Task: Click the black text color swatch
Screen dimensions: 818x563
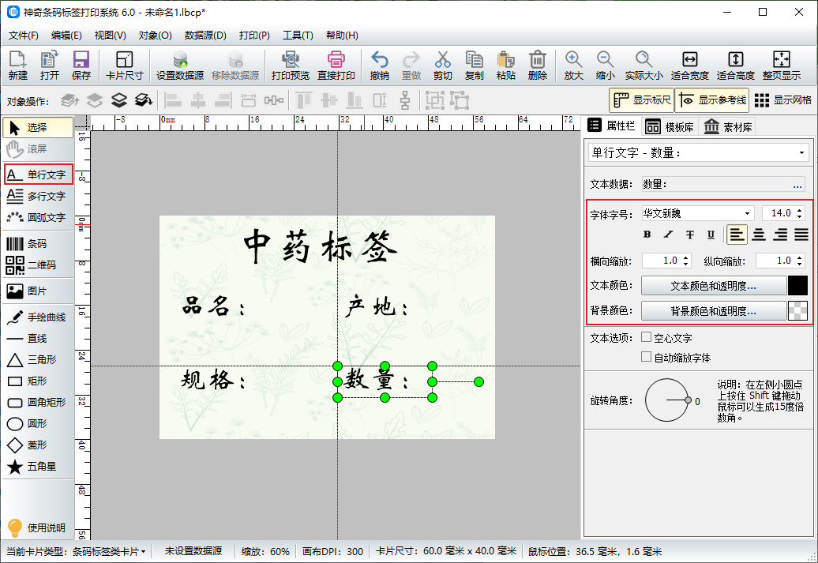Action: (797, 285)
